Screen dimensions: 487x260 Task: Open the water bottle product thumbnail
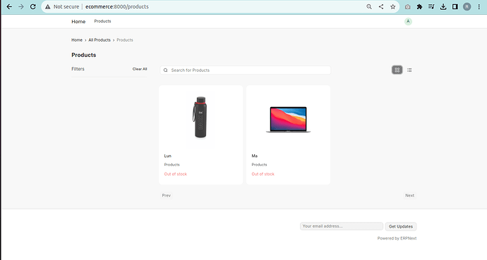click(200, 117)
